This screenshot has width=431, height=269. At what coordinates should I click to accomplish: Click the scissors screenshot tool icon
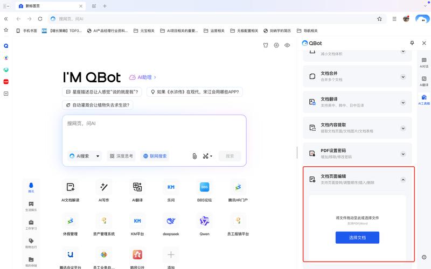[x=205, y=156]
